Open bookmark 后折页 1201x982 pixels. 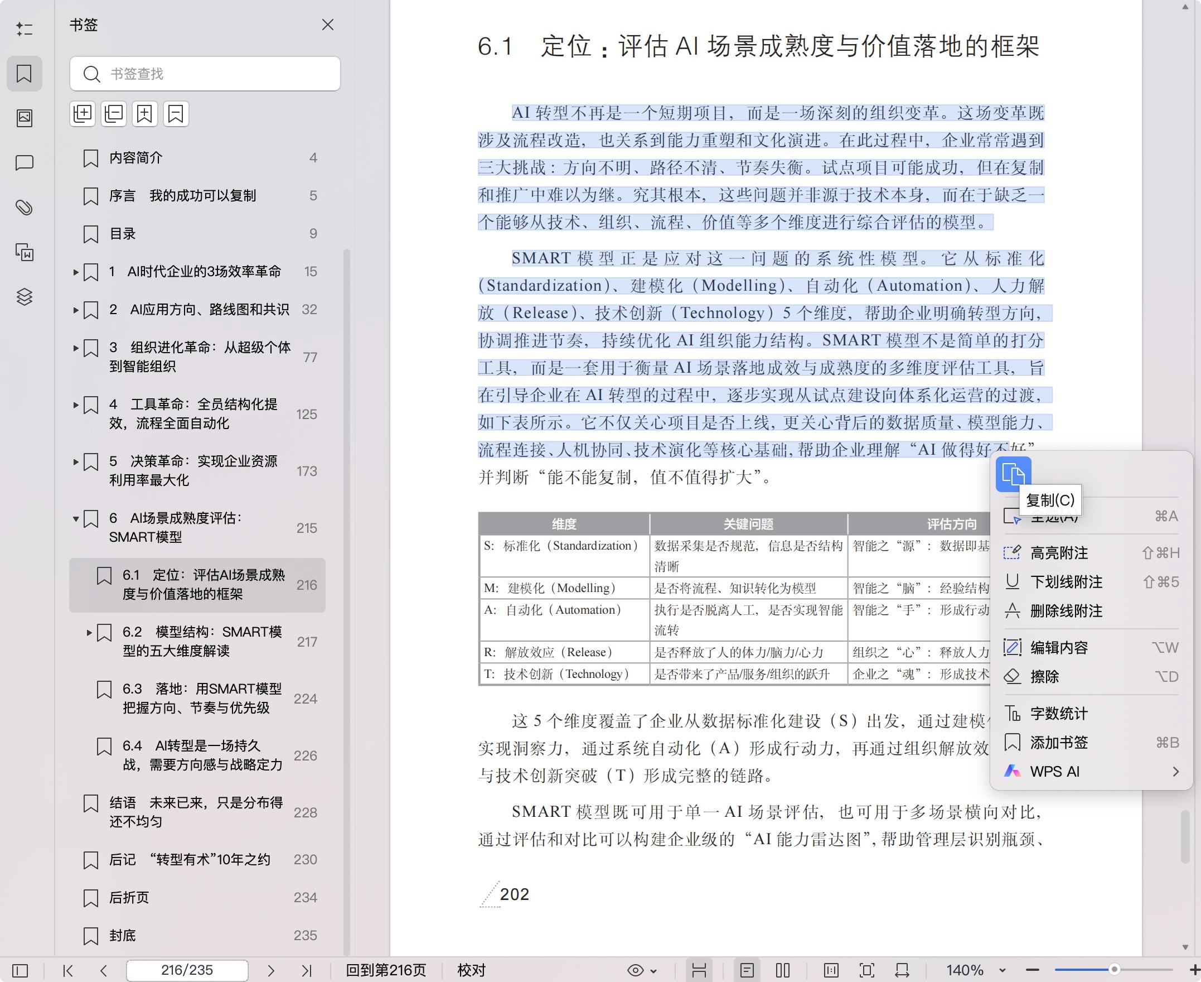click(197, 898)
